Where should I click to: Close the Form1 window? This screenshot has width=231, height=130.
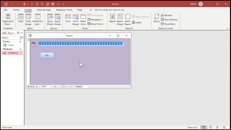(x=126, y=35)
